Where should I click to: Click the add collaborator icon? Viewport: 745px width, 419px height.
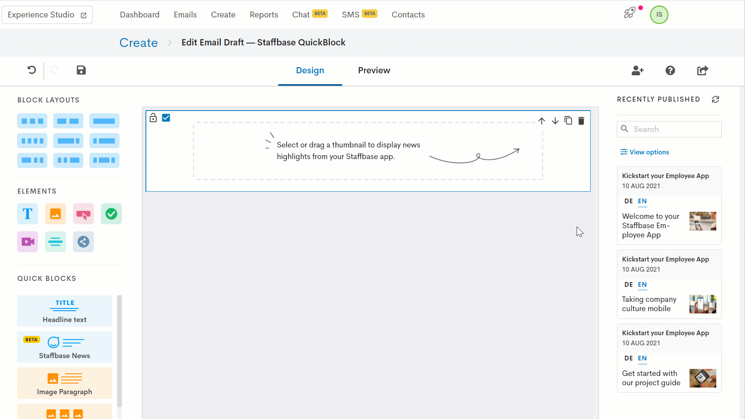[637, 70]
